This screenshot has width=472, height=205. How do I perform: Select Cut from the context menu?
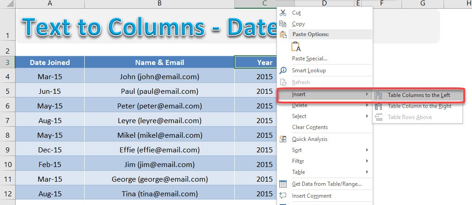click(x=325, y=13)
